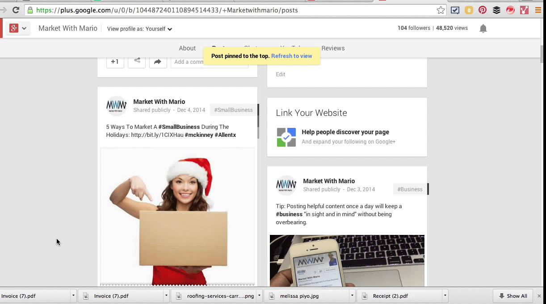Open the phone photo in Dec 3 post
546x304 pixels.
pyautogui.click(x=347, y=261)
